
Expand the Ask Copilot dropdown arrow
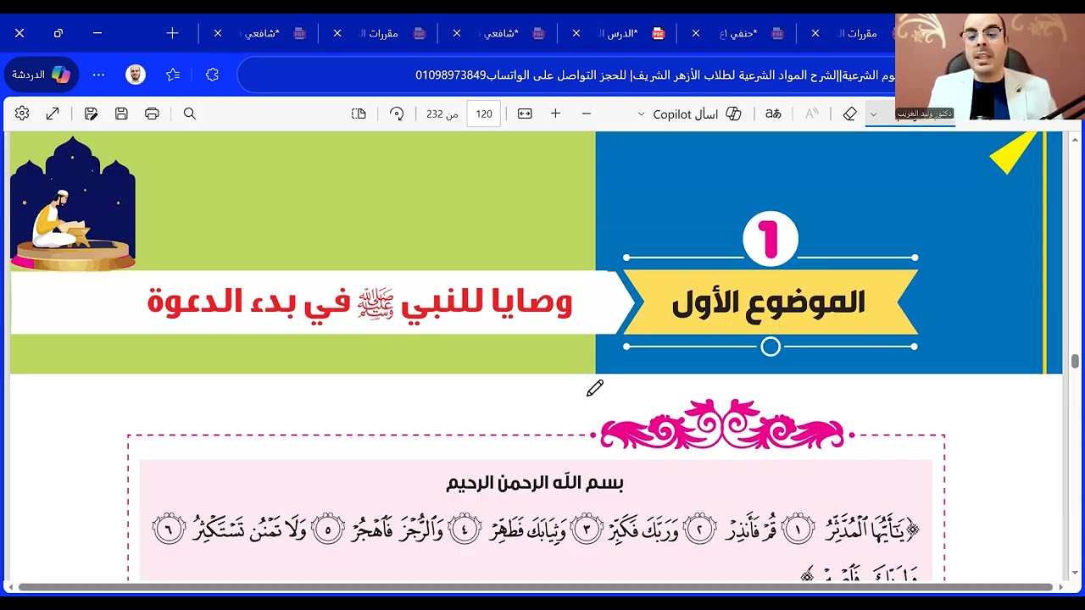(641, 114)
